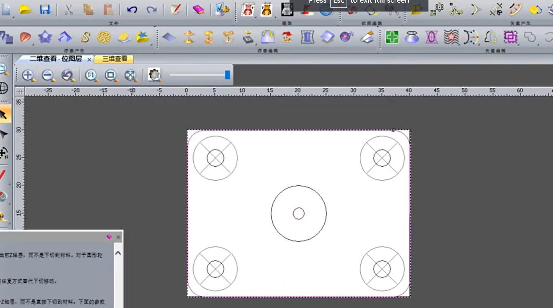Zoom in on the 2D view
The height and width of the screenshot is (308, 553).
click(28, 75)
